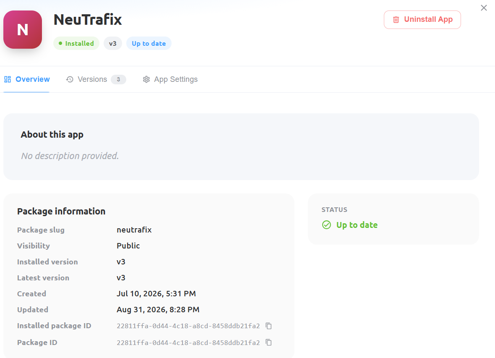Screen dimensions: 495x358
Task: Click the blue Up to date badge
Action: pos(148,43)
